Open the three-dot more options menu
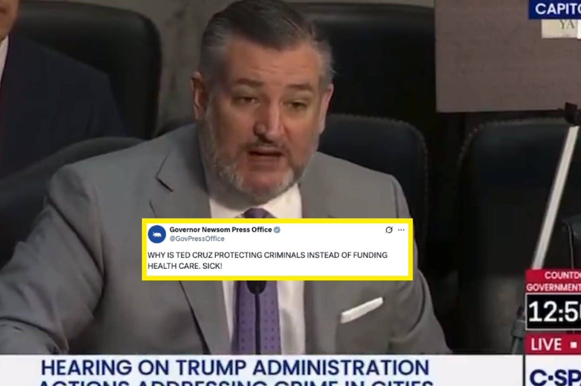Screen dimensions: 581x386 click(401, 230)
